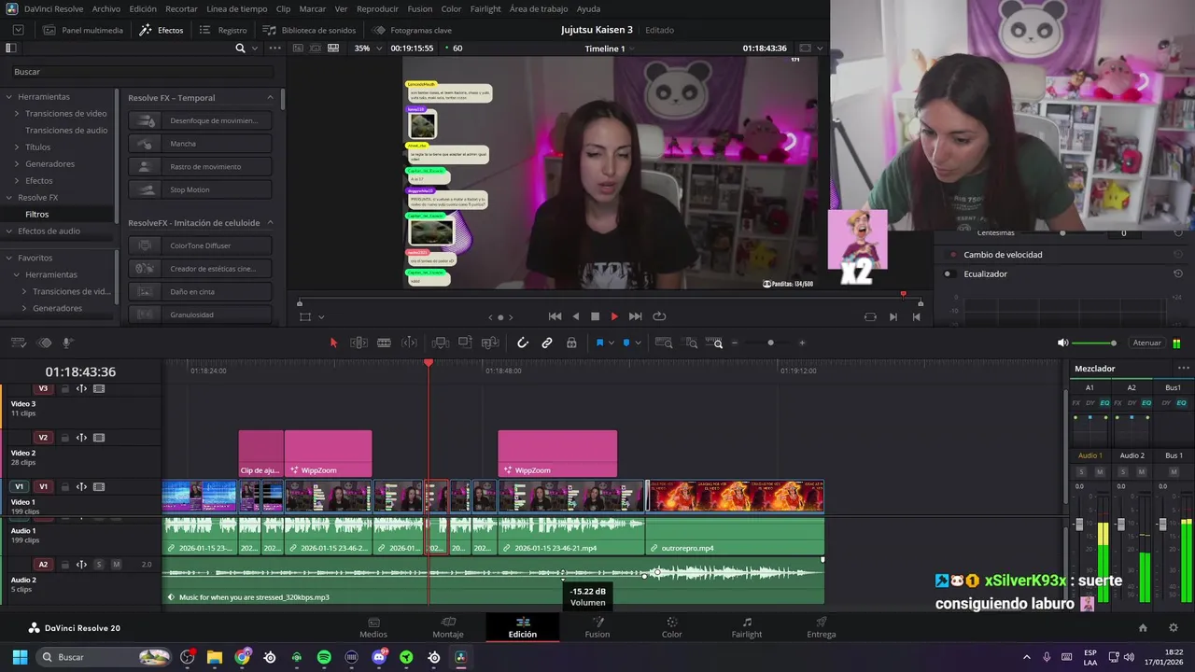Open the Fotogramas clave panel
This screenshot has width=1195, height=672.
(x=412, y=30)
